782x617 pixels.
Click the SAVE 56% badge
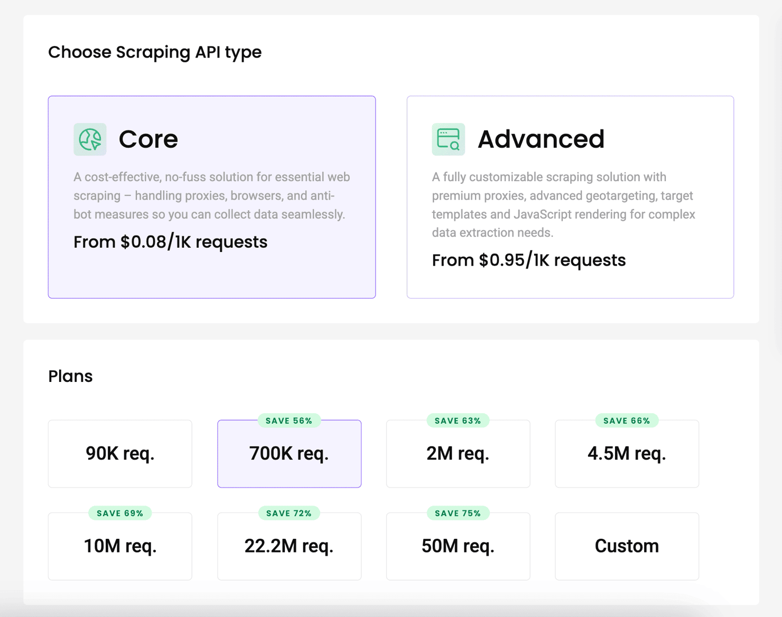coord(289,421)
